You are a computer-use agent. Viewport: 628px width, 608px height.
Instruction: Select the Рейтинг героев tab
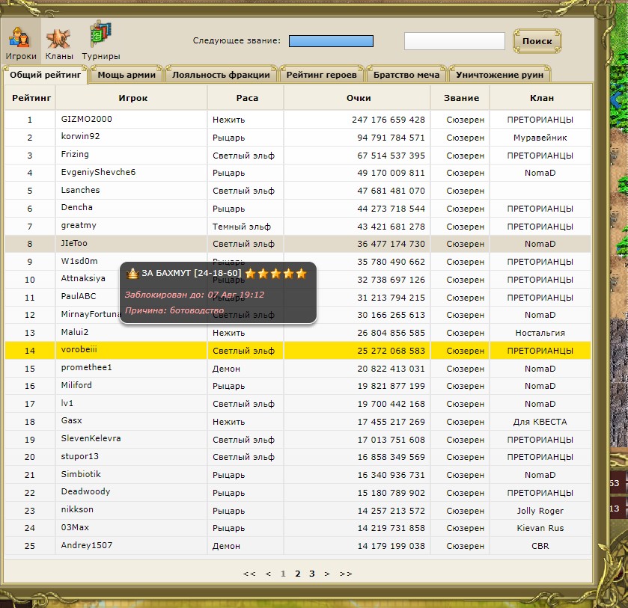click(x=323, y=75)
